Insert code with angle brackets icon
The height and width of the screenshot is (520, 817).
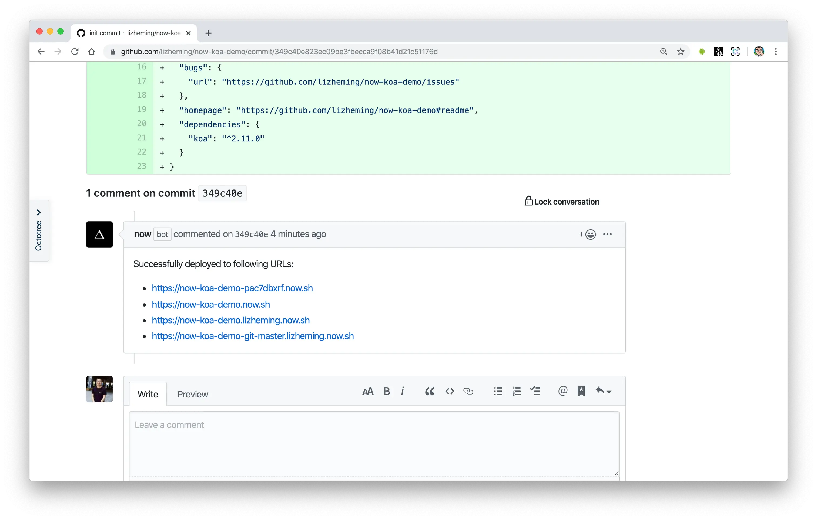click(450, 392)
